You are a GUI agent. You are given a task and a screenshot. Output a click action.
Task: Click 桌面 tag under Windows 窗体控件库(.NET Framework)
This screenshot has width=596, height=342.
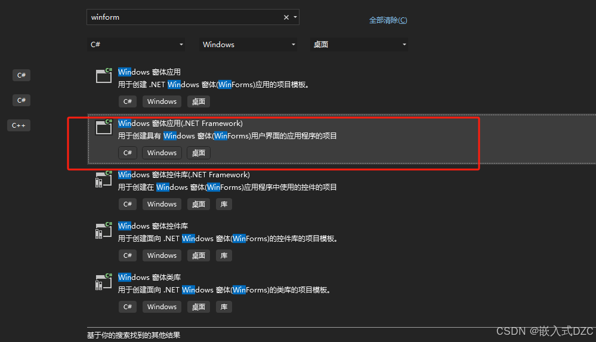click(199, 204)
